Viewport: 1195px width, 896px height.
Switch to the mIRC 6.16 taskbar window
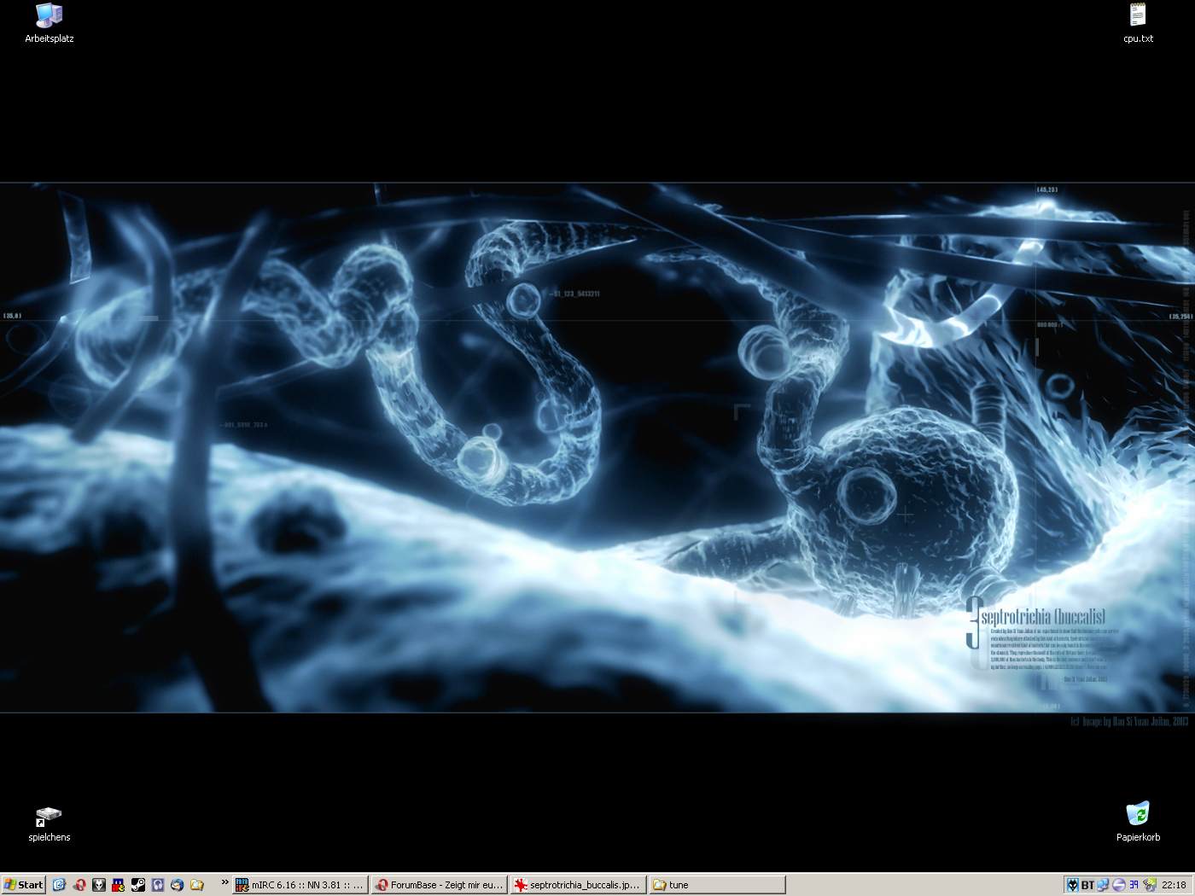tap(300, 885)
